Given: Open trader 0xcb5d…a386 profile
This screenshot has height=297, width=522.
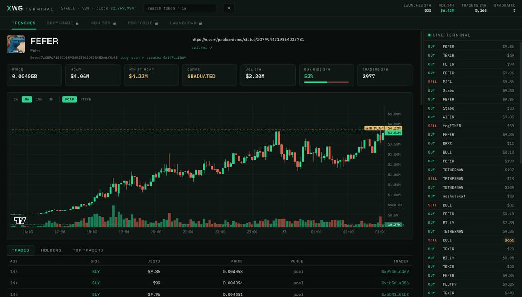Looking at the screenshot, I should click(x=395, y=283).
